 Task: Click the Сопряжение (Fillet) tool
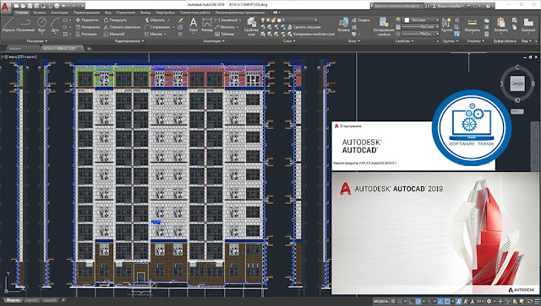(157, 27)
